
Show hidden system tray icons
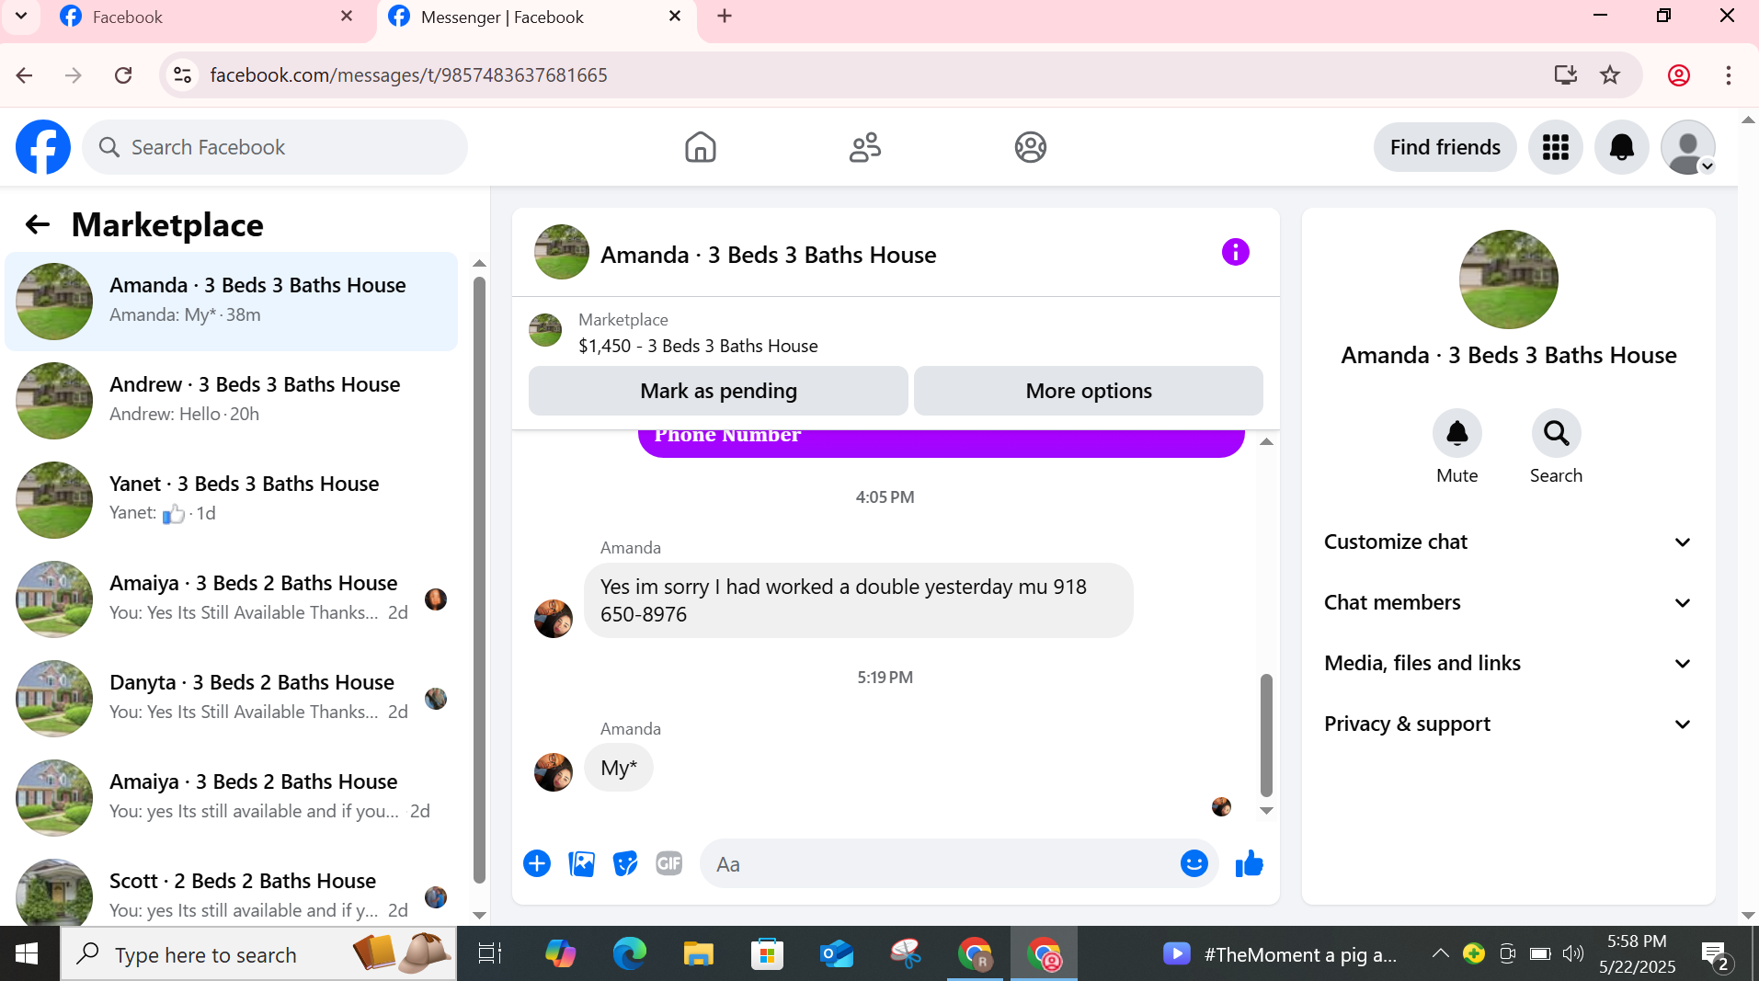1440,953
